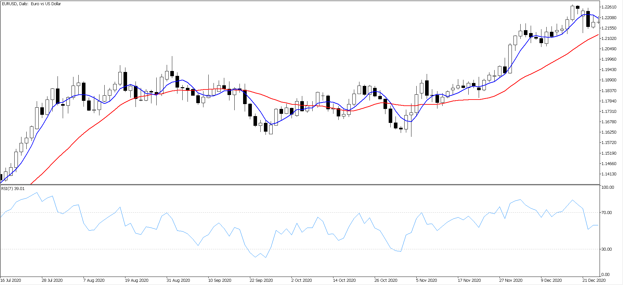Select the 1.19960 price label
The height and width of the screenshot is (285, 623).
609,59
